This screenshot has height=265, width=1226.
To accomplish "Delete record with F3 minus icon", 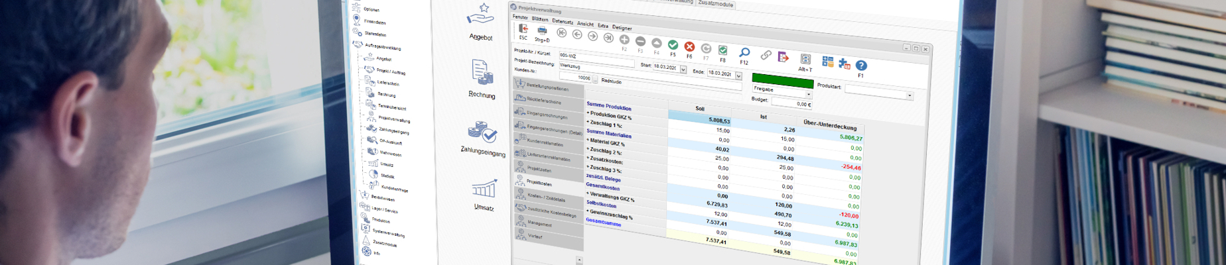I will pyautogui.click(x=640, y=41).
